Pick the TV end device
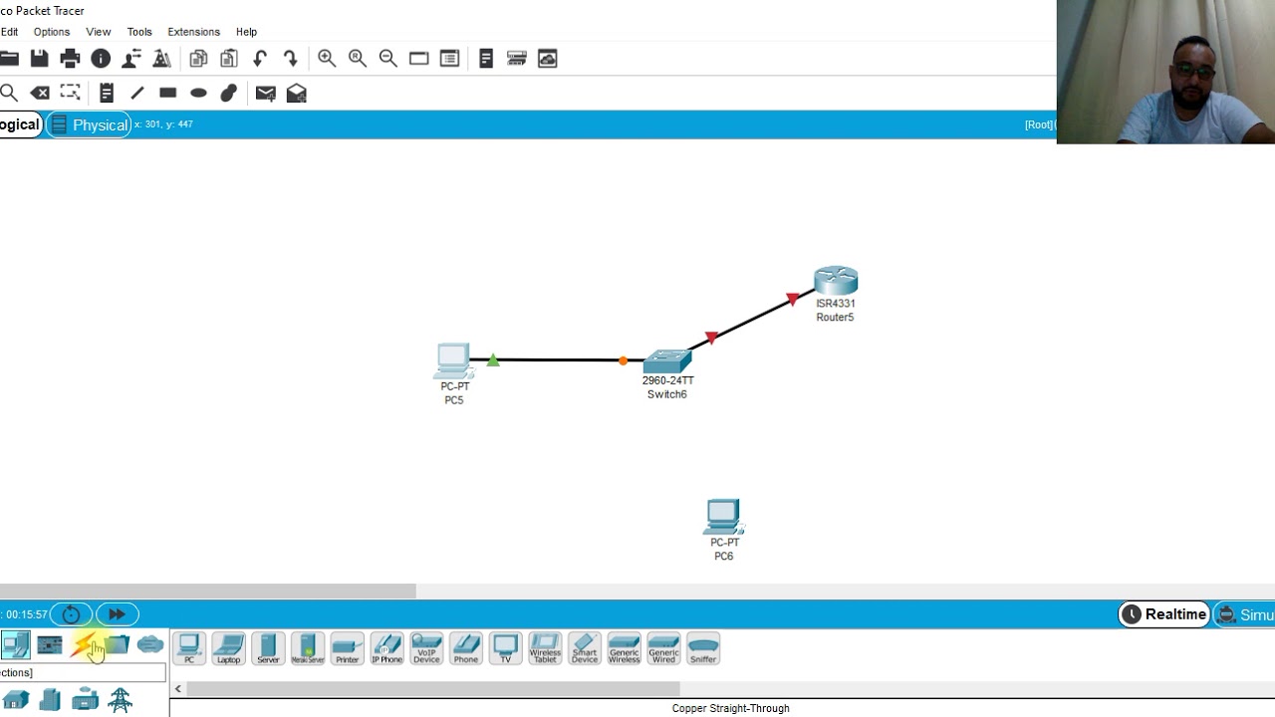The width and height of the screenshot is (1275, 717). coord(505,648)
